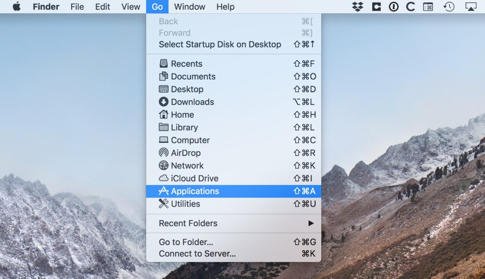Select the "Downloads" label in Go menu
Screen dimensions: 485x279
(192, 102)
